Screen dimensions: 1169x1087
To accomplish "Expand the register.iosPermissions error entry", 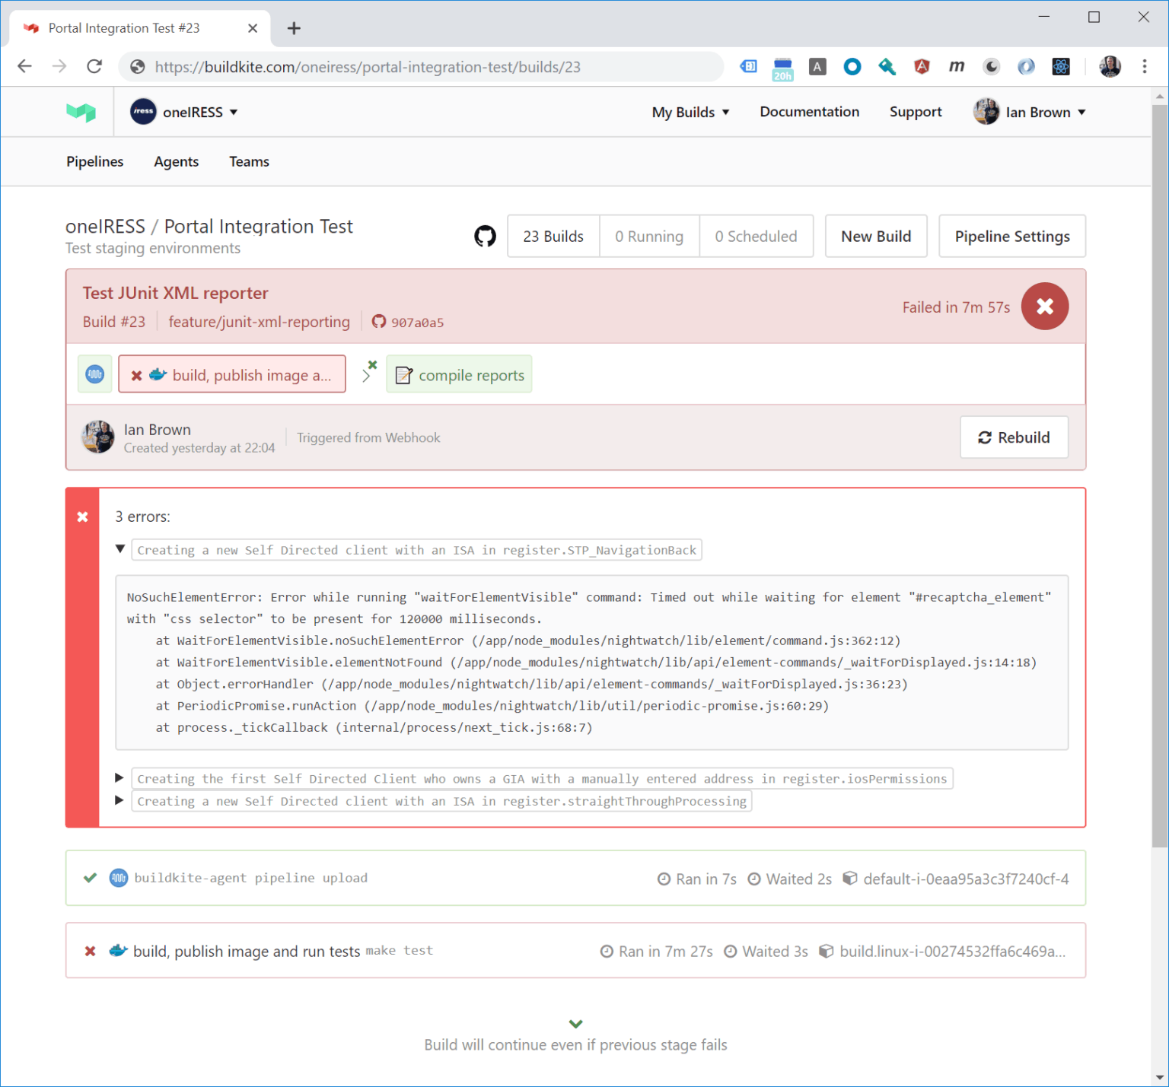I will pos(119,778).
